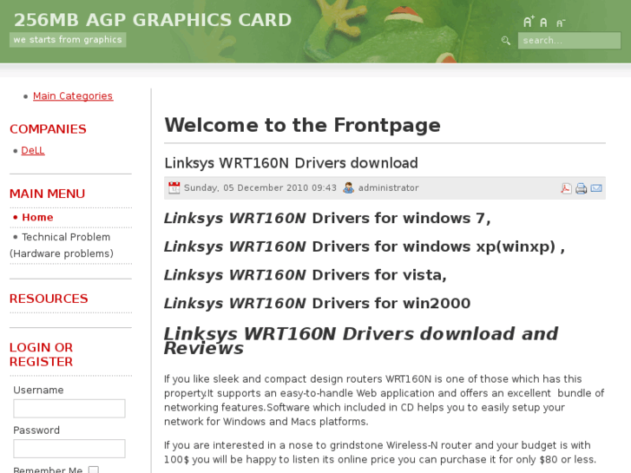Open the DeLL company link
631x473 pixels.
click(33, 150)
